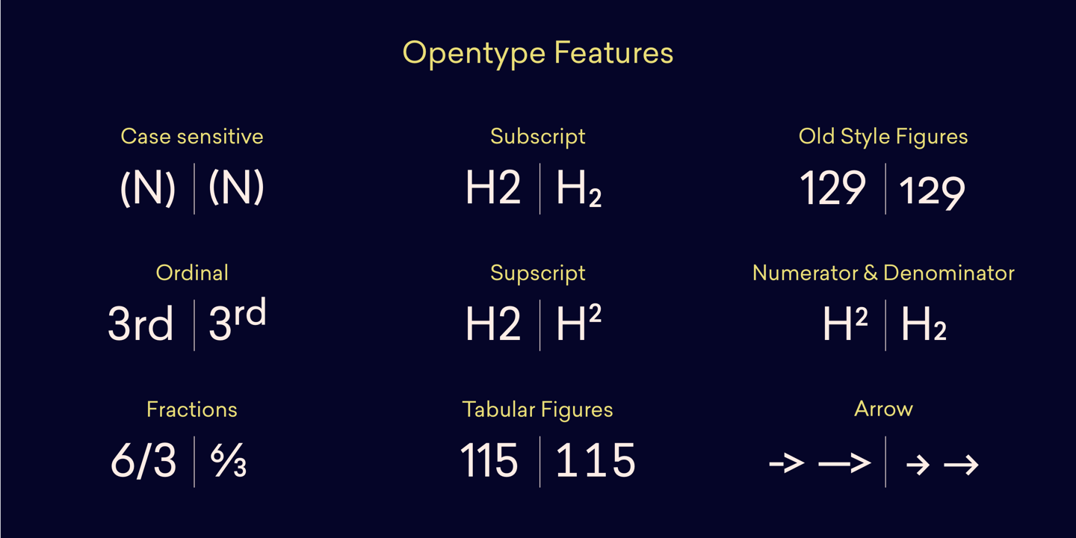Click the old style 129 figures sample

click(932, 192)
